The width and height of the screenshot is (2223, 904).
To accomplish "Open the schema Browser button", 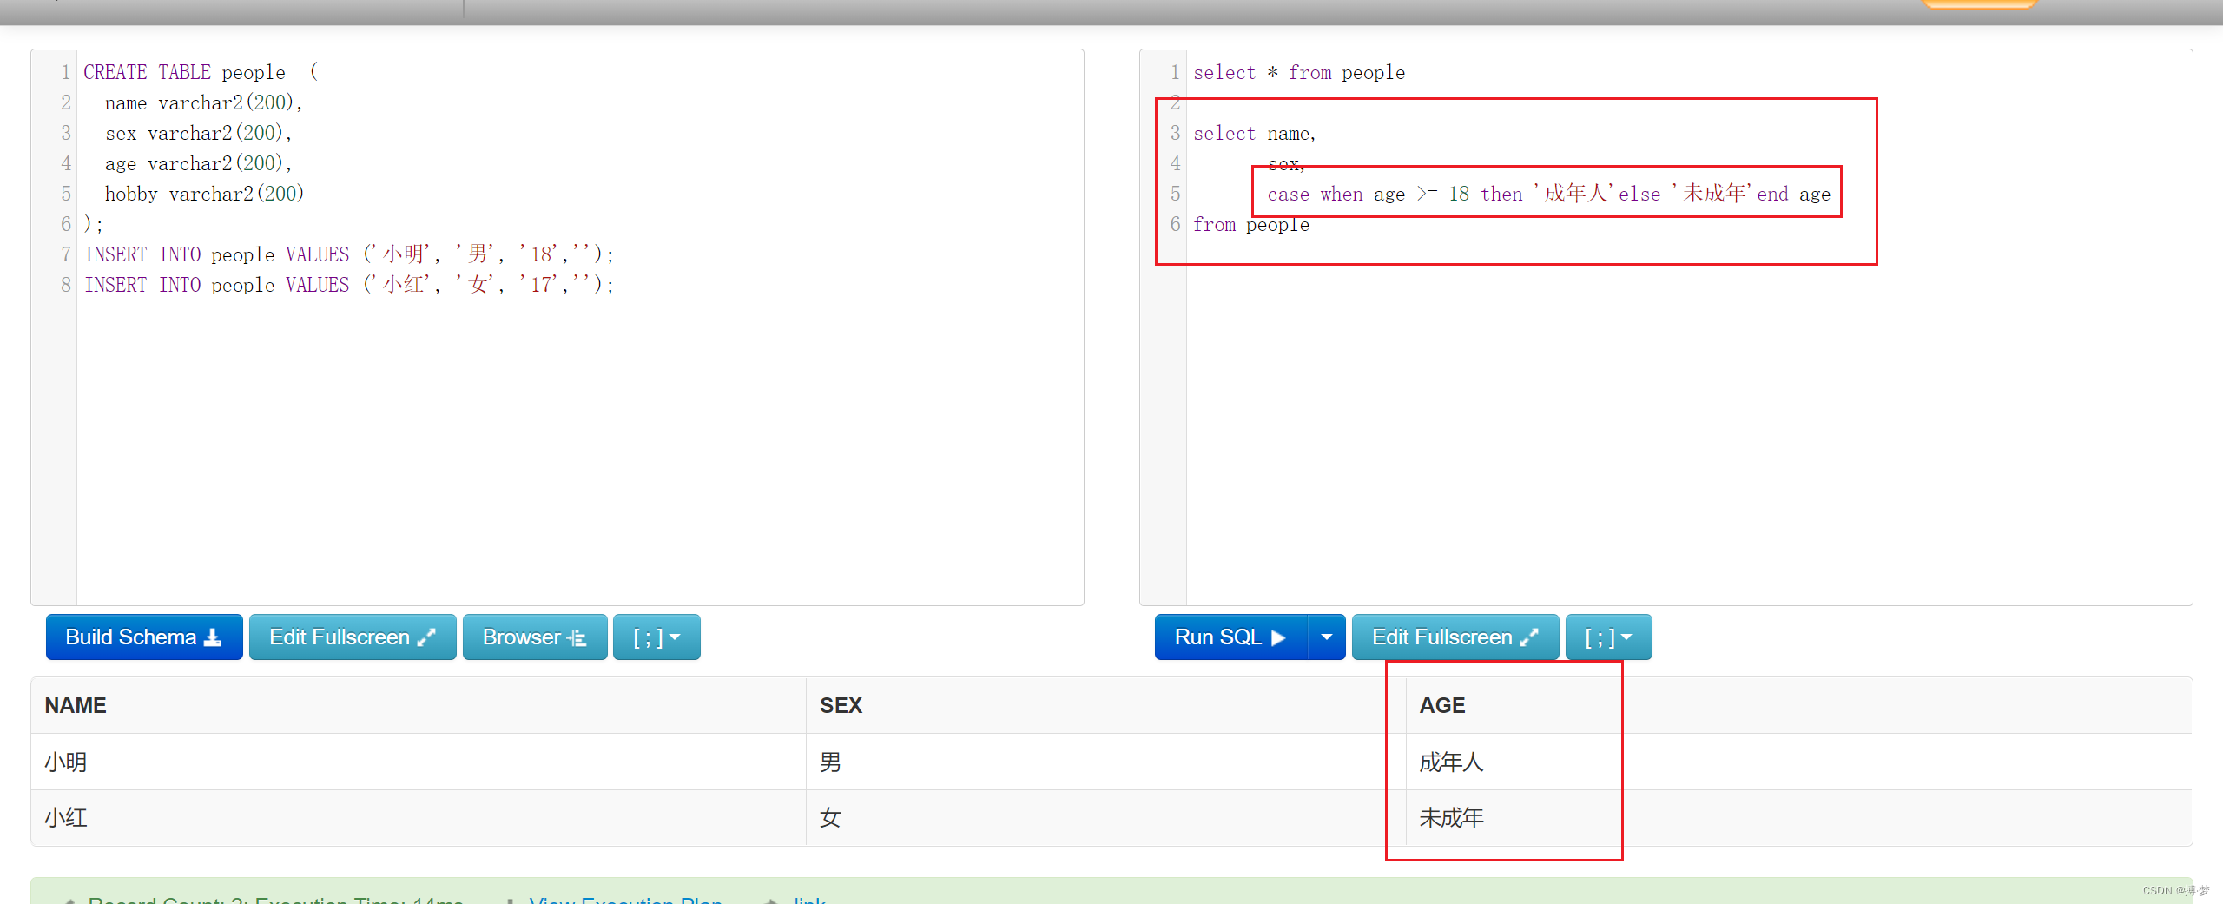I will coord(535,637).
